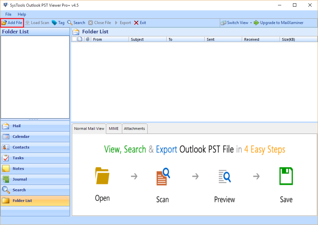
Task: Sort by the Sent column
Action: pos(223,39)
